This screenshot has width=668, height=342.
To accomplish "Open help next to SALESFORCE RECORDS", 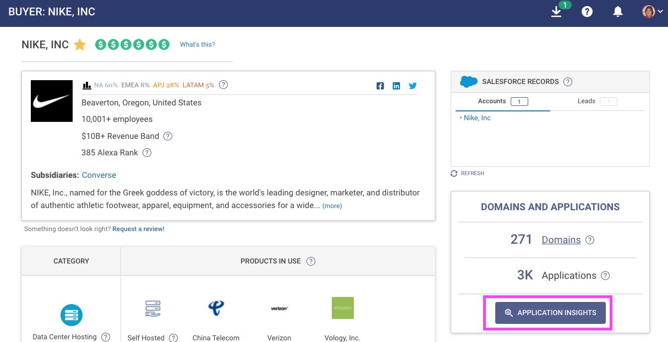I will (x=568, y=82).
